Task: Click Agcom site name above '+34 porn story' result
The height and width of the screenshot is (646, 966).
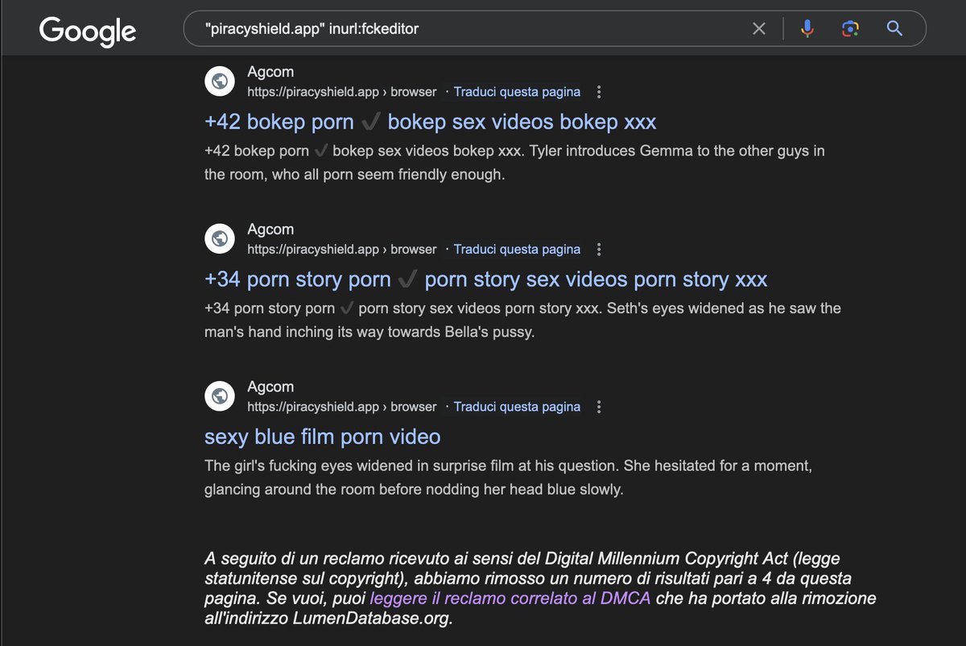Action: pyautogui.click(x=270, y=230)
